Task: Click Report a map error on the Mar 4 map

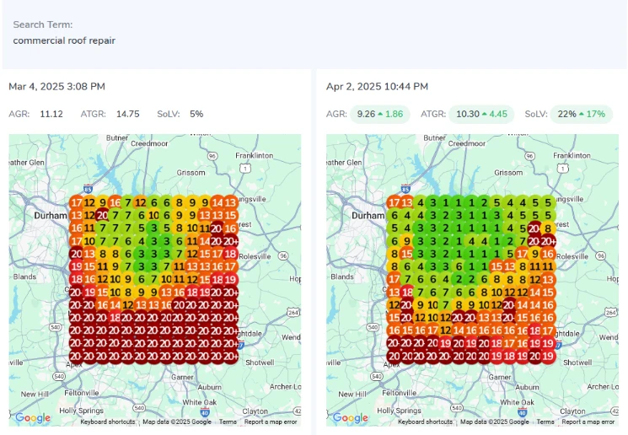Action: pos(271,422)
